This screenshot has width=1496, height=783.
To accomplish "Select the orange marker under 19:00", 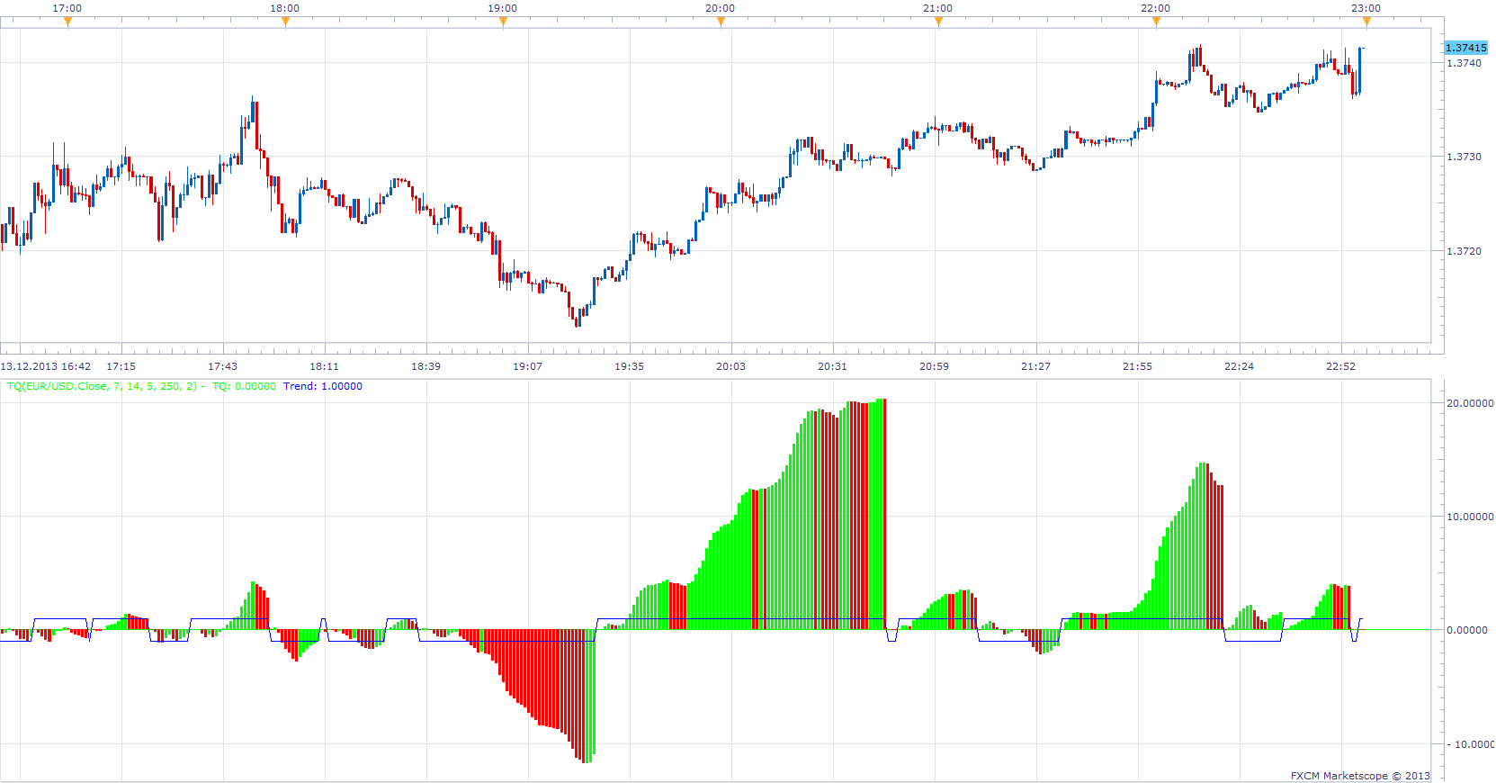I will pyautogui.click(x=503, y=22).
